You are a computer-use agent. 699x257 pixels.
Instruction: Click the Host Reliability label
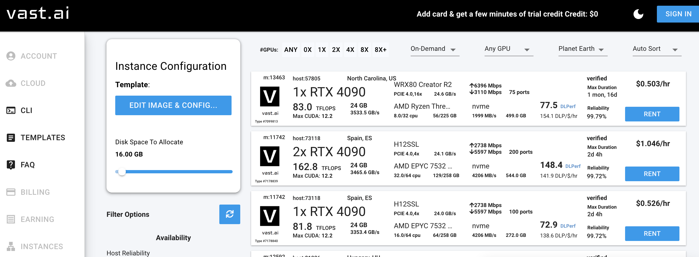(128, 253)
